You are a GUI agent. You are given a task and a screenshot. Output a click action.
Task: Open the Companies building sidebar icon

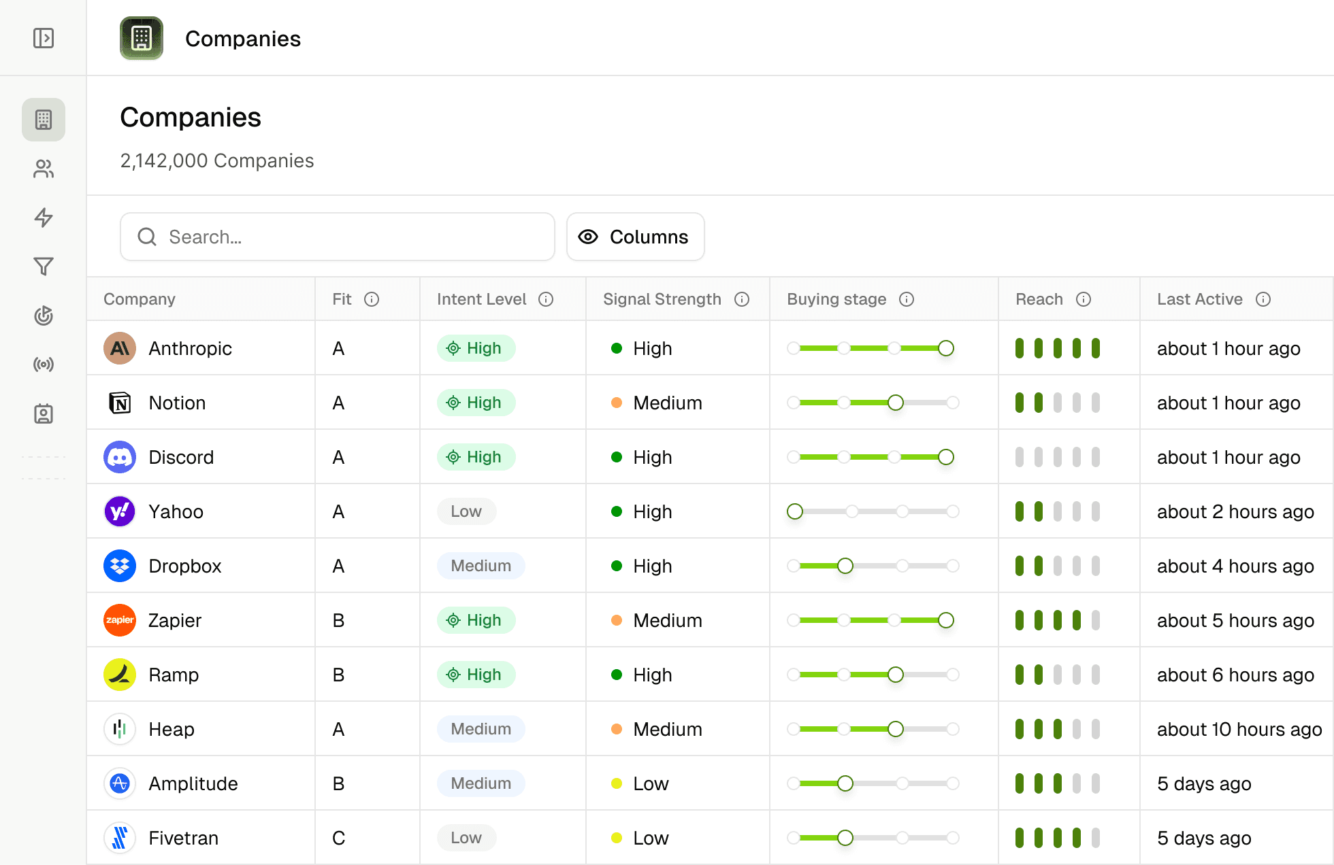tap(44, 120)
